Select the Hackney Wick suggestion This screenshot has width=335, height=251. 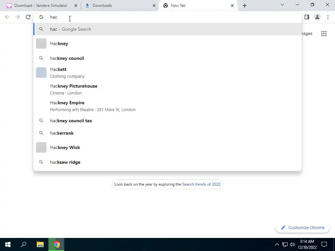click(167, 147)
